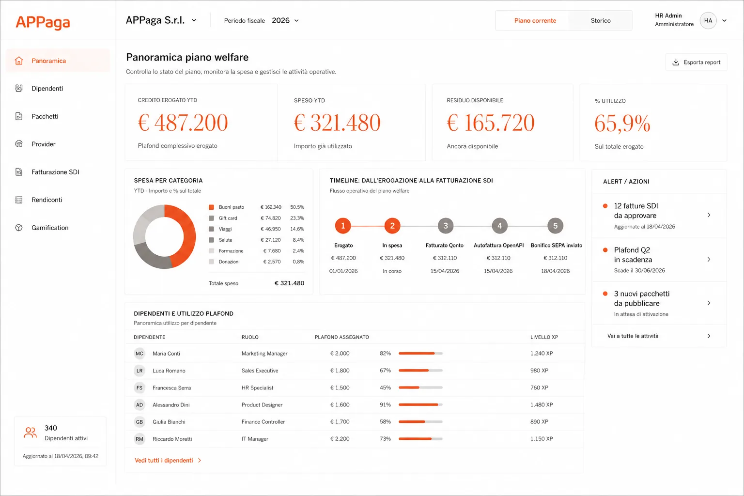Click Alessandro Dini's 91% utilization bar
Image resolution: width=744 pixels, height=496 pixels.
point(420,405)
